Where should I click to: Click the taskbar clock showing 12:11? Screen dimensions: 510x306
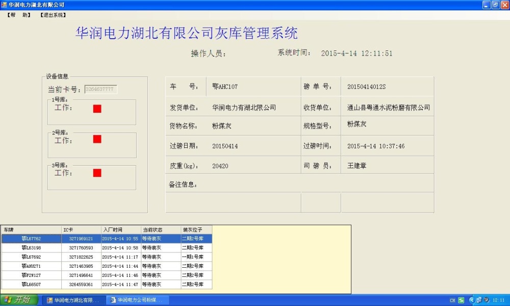[498, 300]
